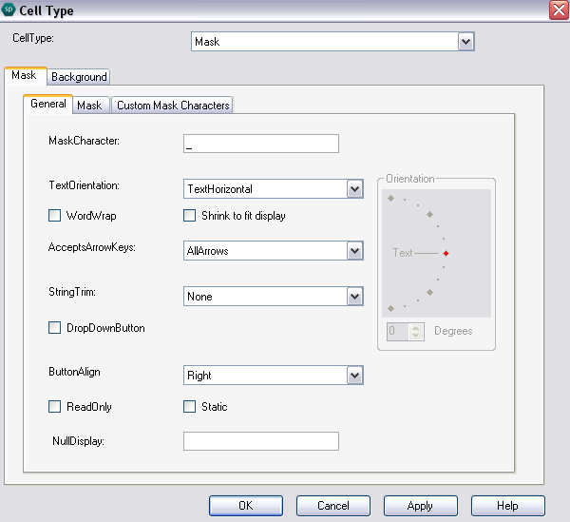This screenshot has height=522, width=570.
Task: Click the 'Text' label in Orientation preview
Action: (x=403, y=253)
